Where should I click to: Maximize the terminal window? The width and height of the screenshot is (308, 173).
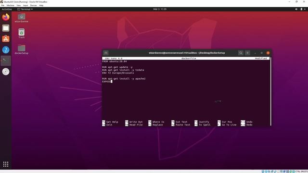(x=261, y=53)
